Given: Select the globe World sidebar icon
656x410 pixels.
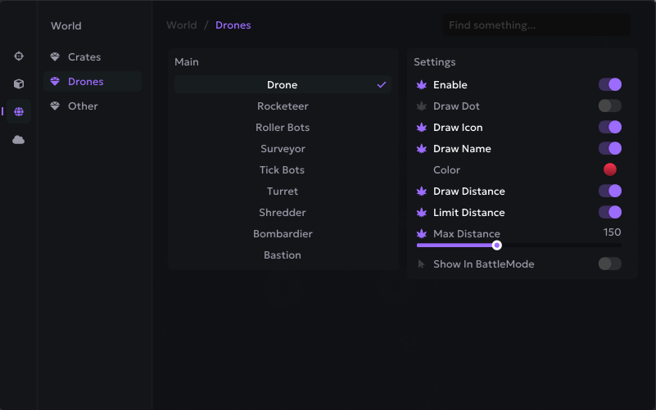Looking at the screenshot, I should 19,111.
